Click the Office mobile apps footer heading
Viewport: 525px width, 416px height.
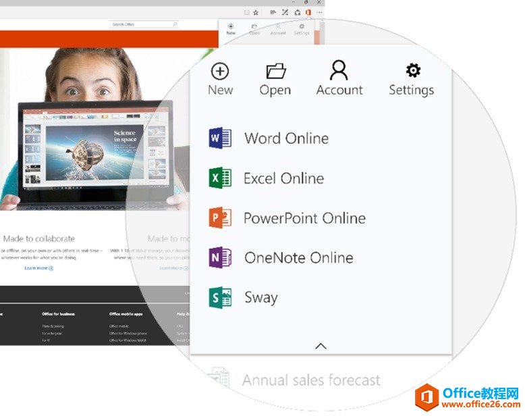click(x=126, y=314)
